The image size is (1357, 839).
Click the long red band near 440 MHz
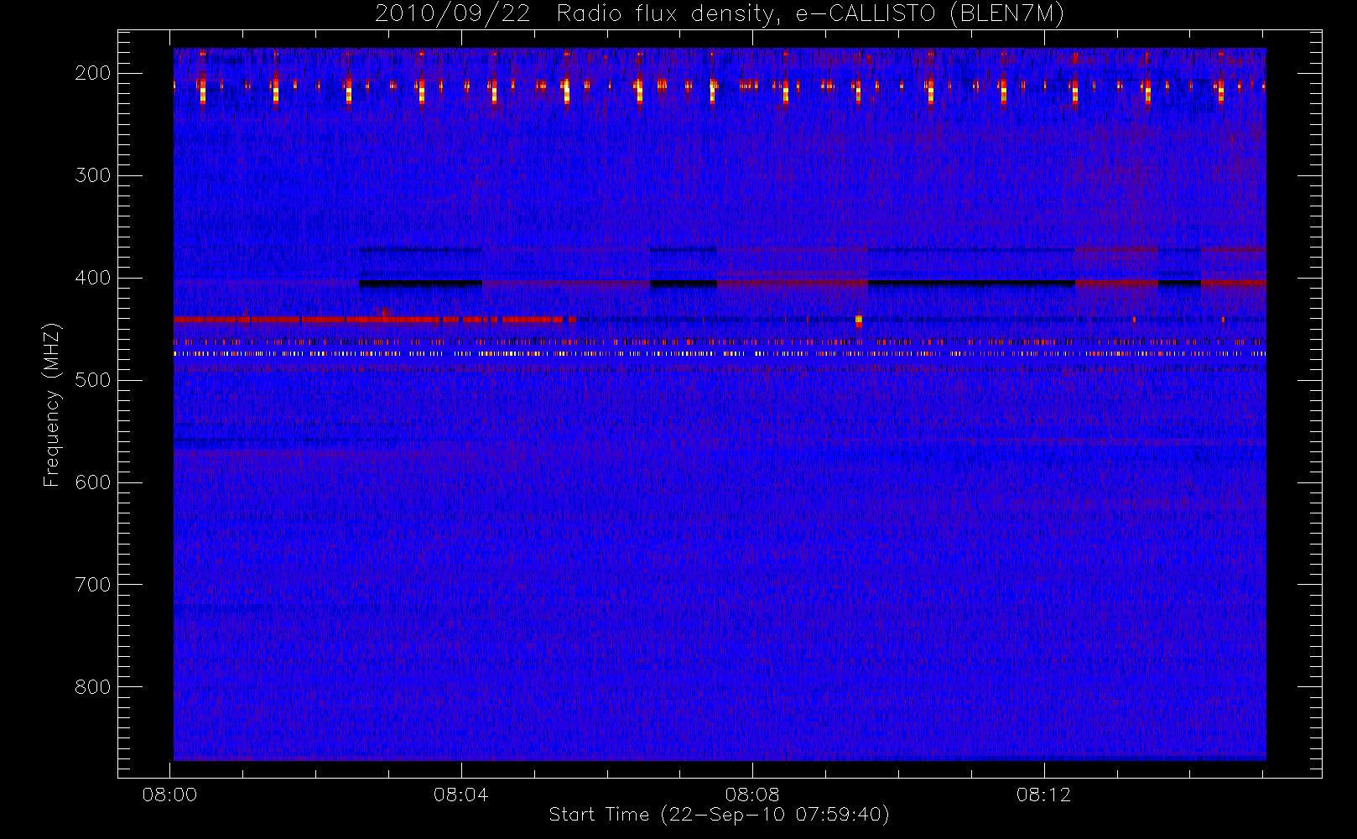point(375,319)
